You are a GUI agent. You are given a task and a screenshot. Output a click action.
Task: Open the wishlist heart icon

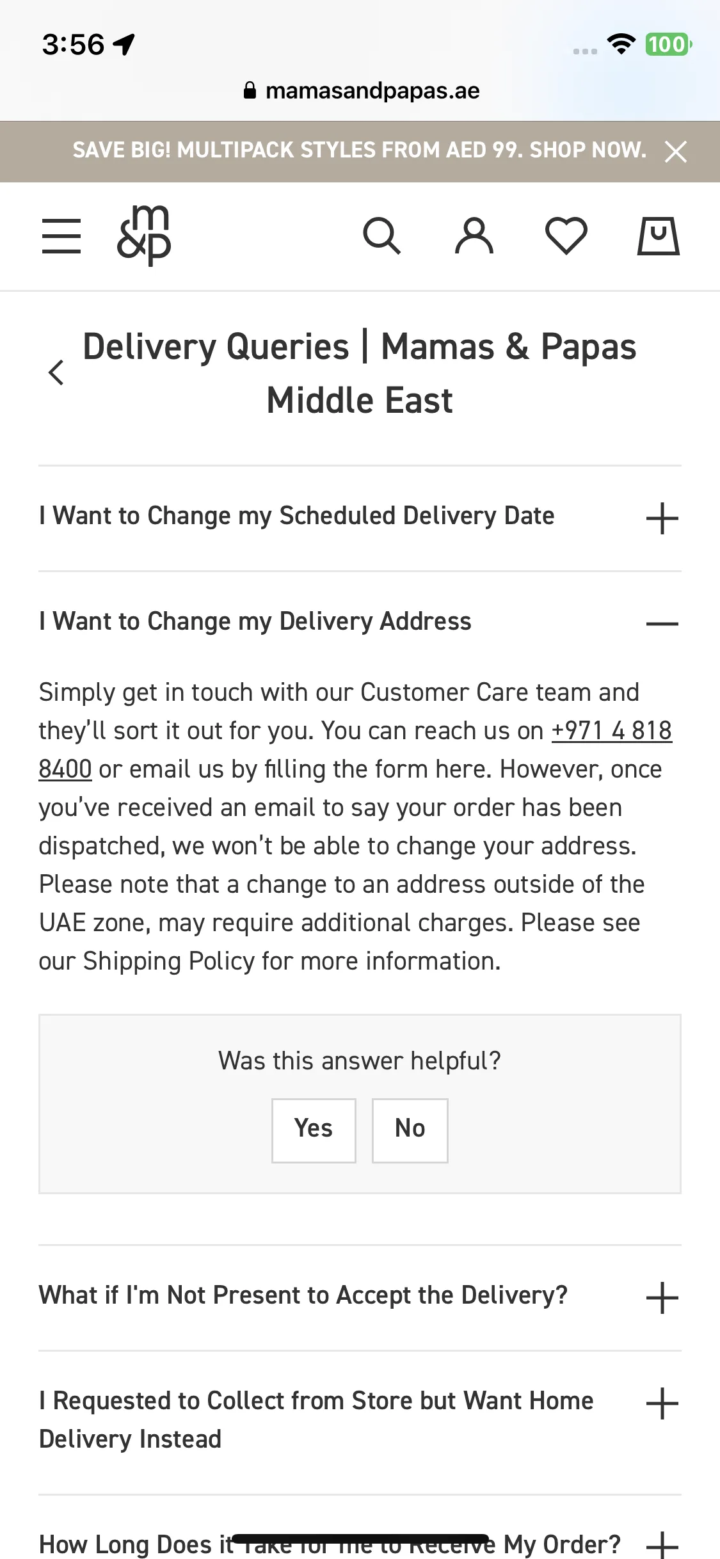pos(566,236)
